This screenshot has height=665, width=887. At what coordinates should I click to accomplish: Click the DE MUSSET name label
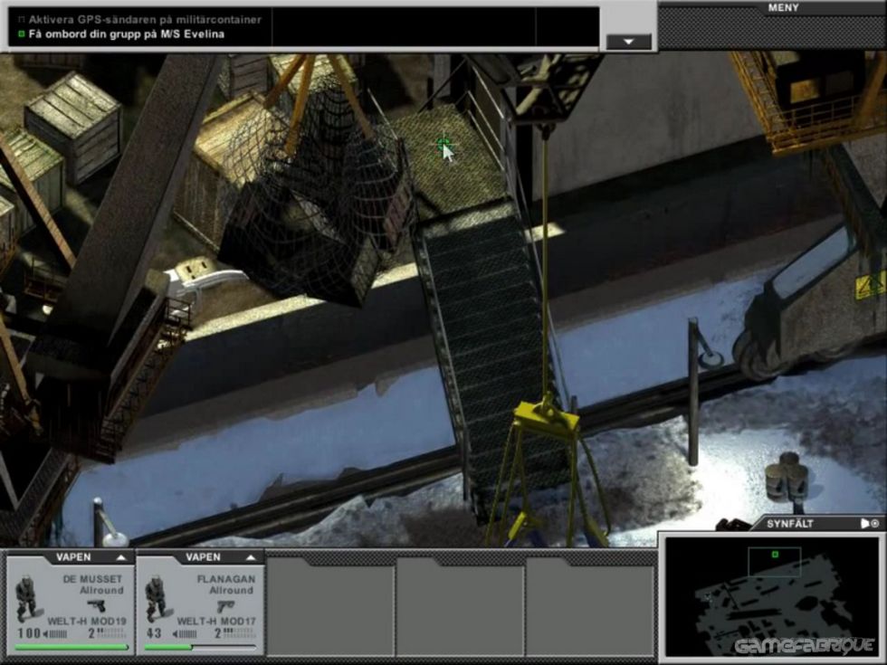[x=92, y=579]
